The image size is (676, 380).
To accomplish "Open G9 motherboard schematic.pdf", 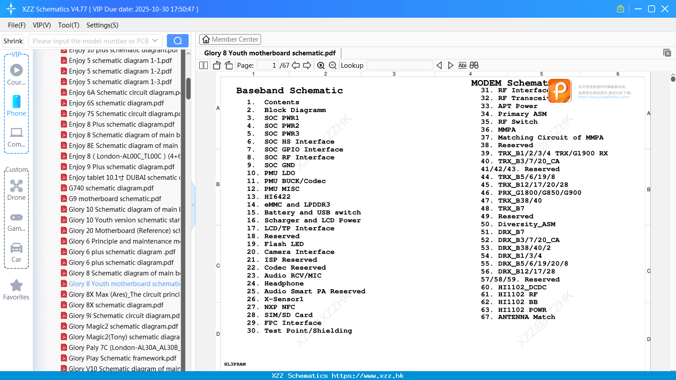I will click(115, 199).
